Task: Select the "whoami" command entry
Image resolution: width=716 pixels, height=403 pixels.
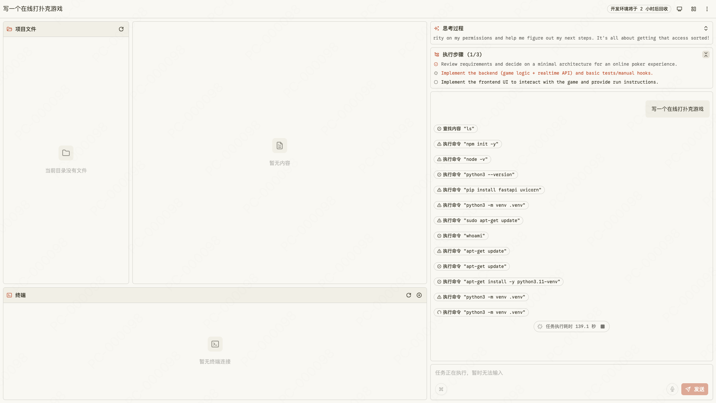Action: tap(461, 236)
